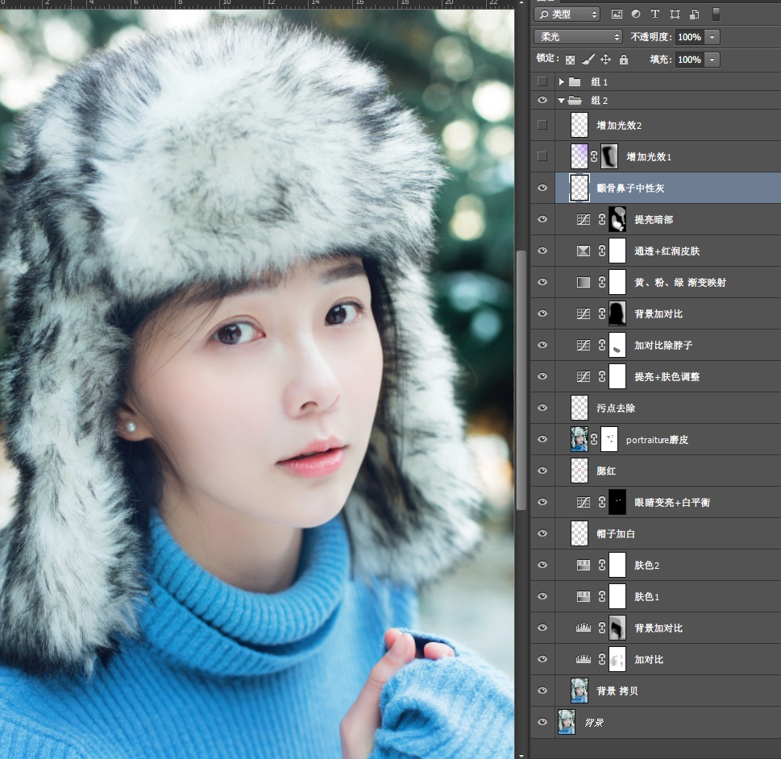Click the 背景 拷贝 layer thumbnail
This screenshot has height=759, width=781.
(x=580, y=691)
